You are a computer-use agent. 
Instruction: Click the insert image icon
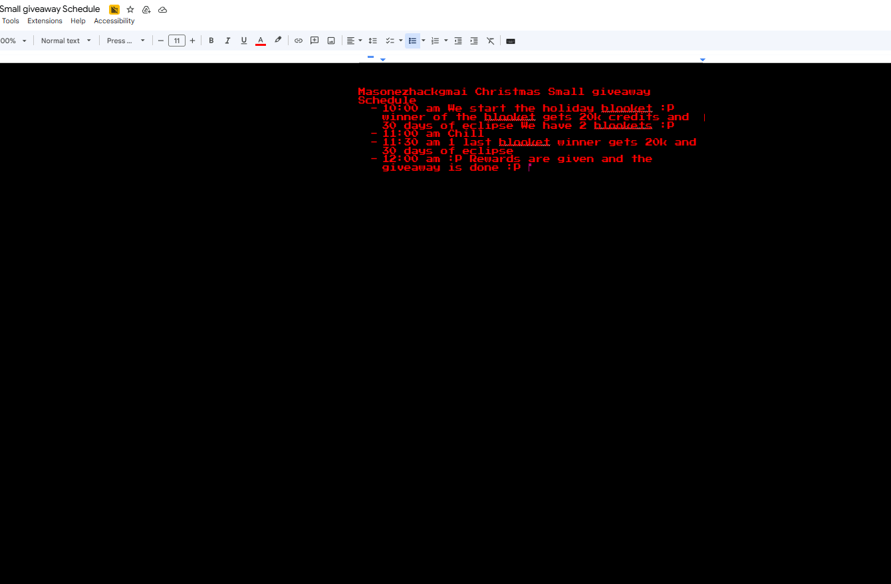(331, 41)
